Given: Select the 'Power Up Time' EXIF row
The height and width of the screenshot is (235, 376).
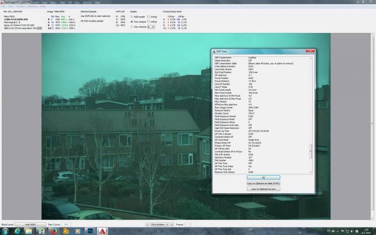Looking at the screenshot, I should click(262, 131).
